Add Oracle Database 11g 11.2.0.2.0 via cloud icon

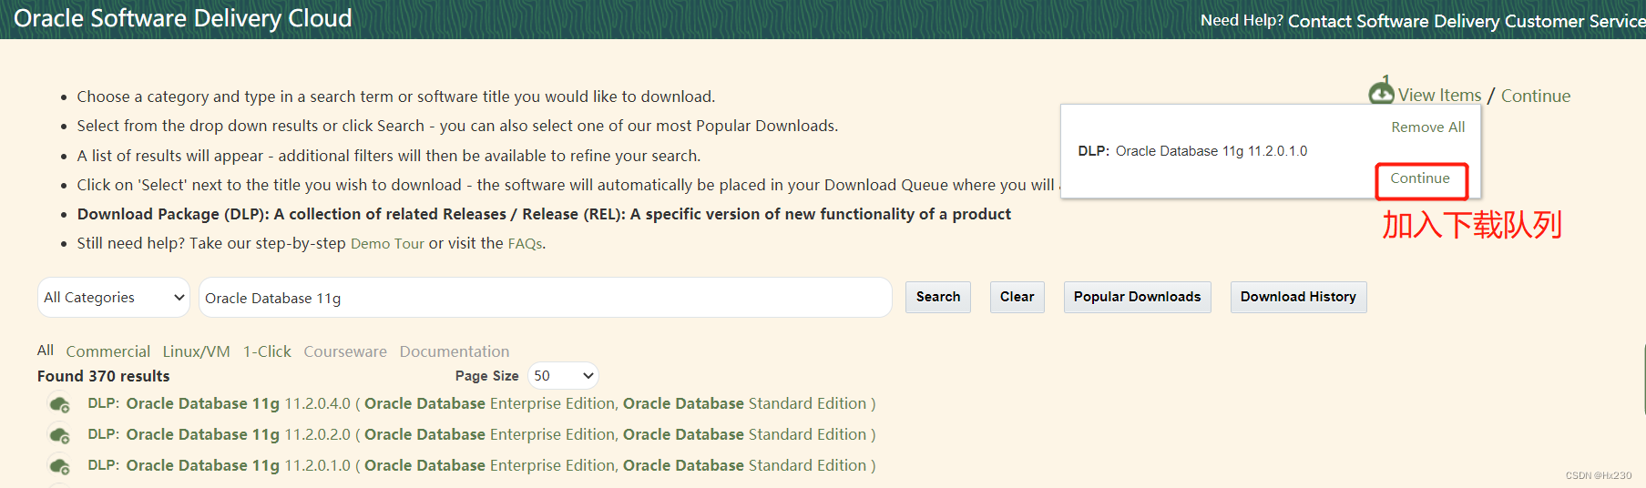pos(60,434)
